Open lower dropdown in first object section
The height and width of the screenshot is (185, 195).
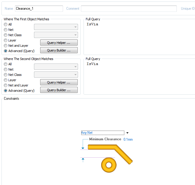point(56,35)
